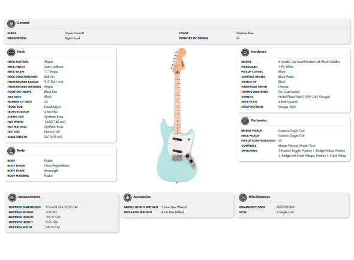The width and height of the screenshot is (354, 260).
Task: Select the Electronics panel heading
Action: [259, 120]
